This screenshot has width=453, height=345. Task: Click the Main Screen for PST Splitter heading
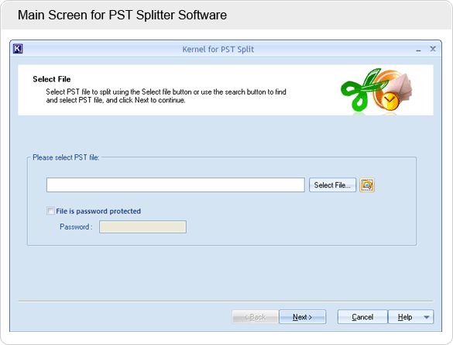pyautogui.click(x=122, y=15)
